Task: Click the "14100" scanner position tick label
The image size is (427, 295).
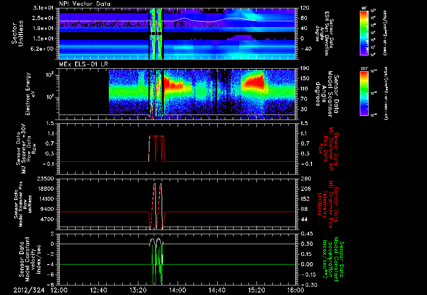Action: click(46, 199)
